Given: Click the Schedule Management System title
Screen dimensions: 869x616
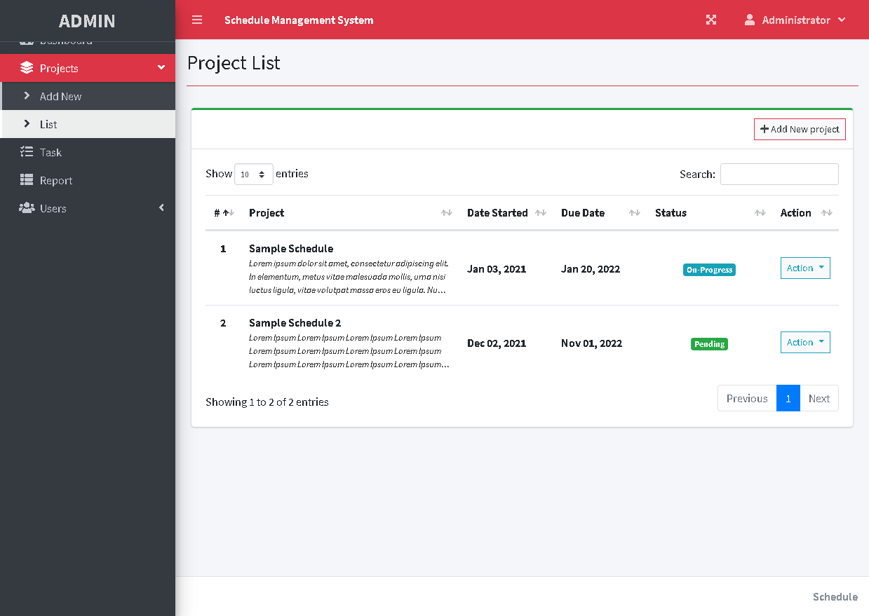Looking at the screenshot, I should pos(299,20).
